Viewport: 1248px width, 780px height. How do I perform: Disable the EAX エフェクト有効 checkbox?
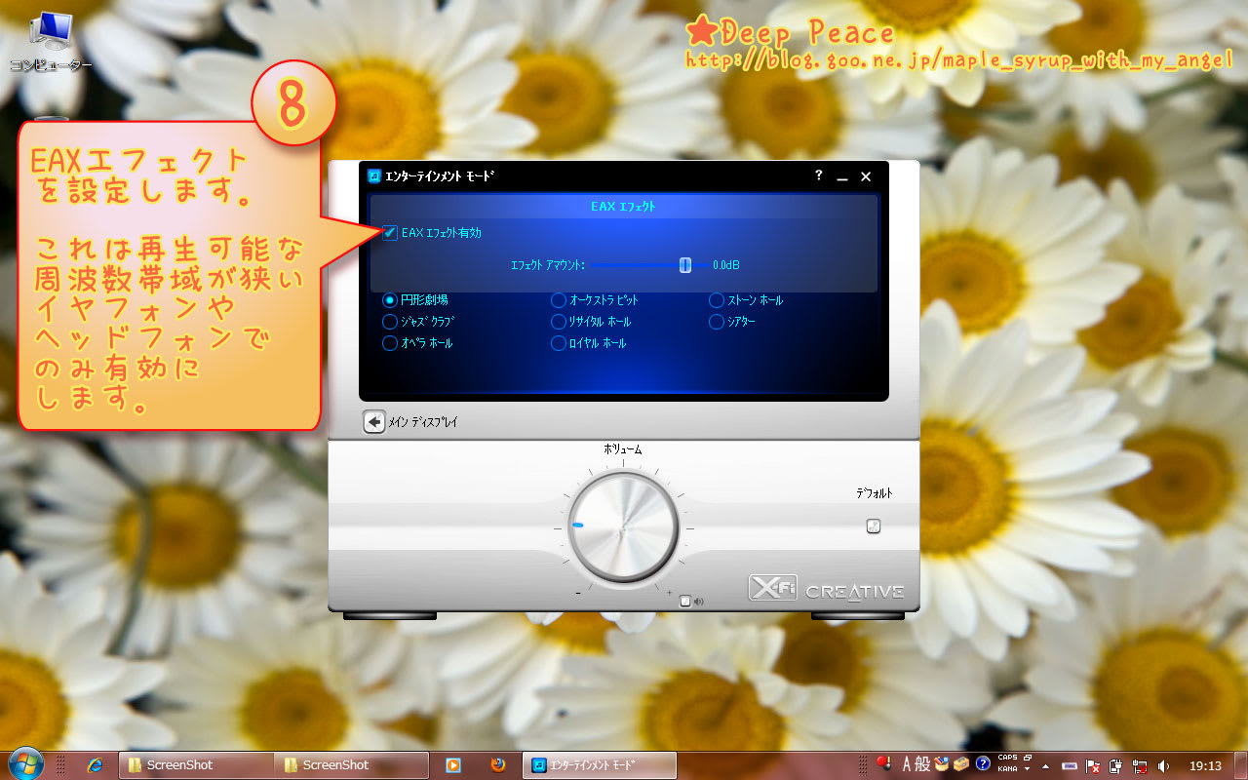coord(390,233)
